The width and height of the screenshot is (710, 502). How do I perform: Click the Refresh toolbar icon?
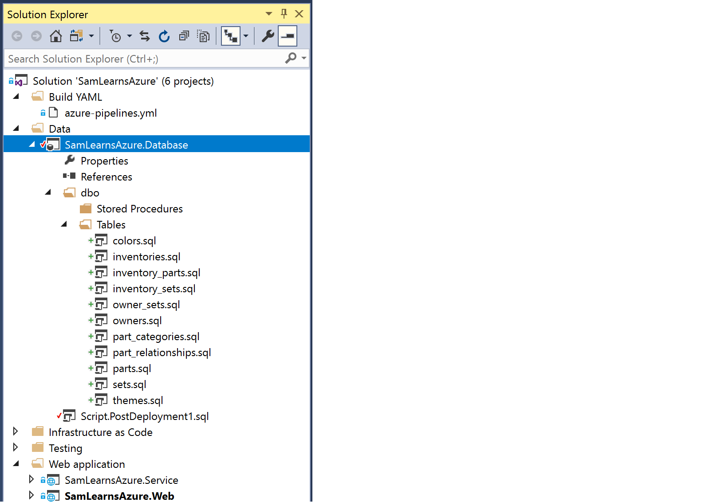[164, 36]
